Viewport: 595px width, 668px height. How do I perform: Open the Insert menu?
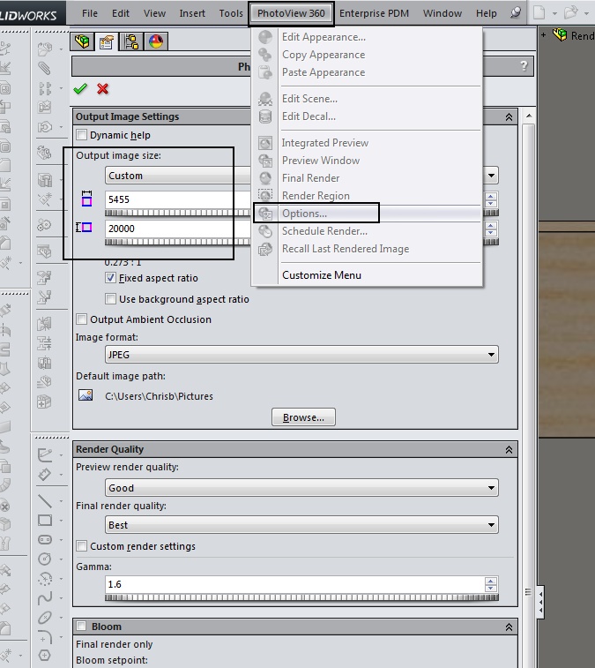point(192,13)
